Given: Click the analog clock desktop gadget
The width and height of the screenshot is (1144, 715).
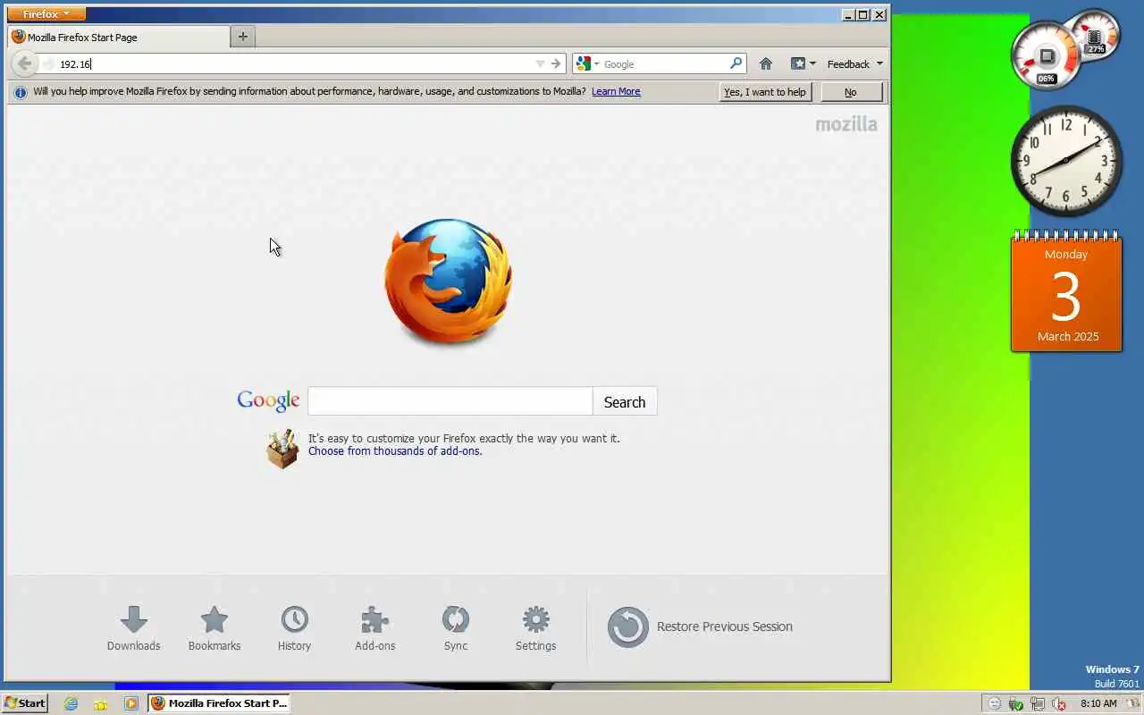Looking at the screenshot, I should [x=1066, y=161].
